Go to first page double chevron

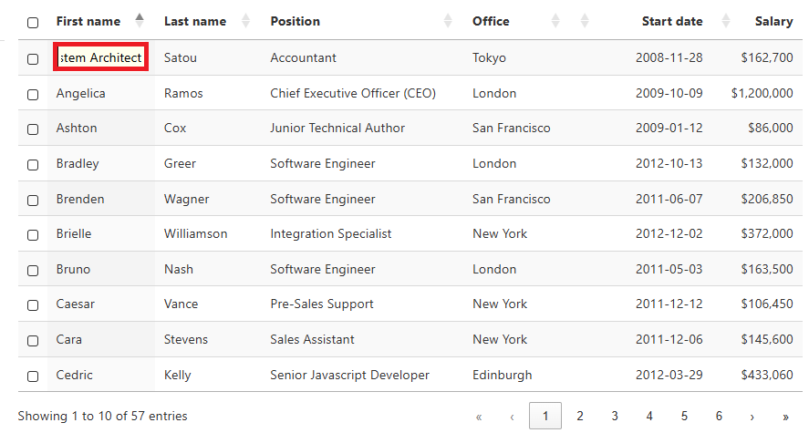pyautogui.click(x=479, y=417)
